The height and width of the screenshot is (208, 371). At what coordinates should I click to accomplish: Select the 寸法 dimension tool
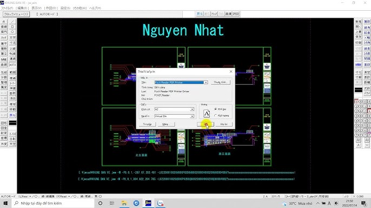click(12, 43)
